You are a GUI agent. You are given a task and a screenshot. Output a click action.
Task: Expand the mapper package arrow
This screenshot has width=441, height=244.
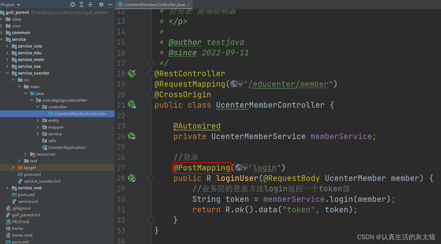[38, 127]
